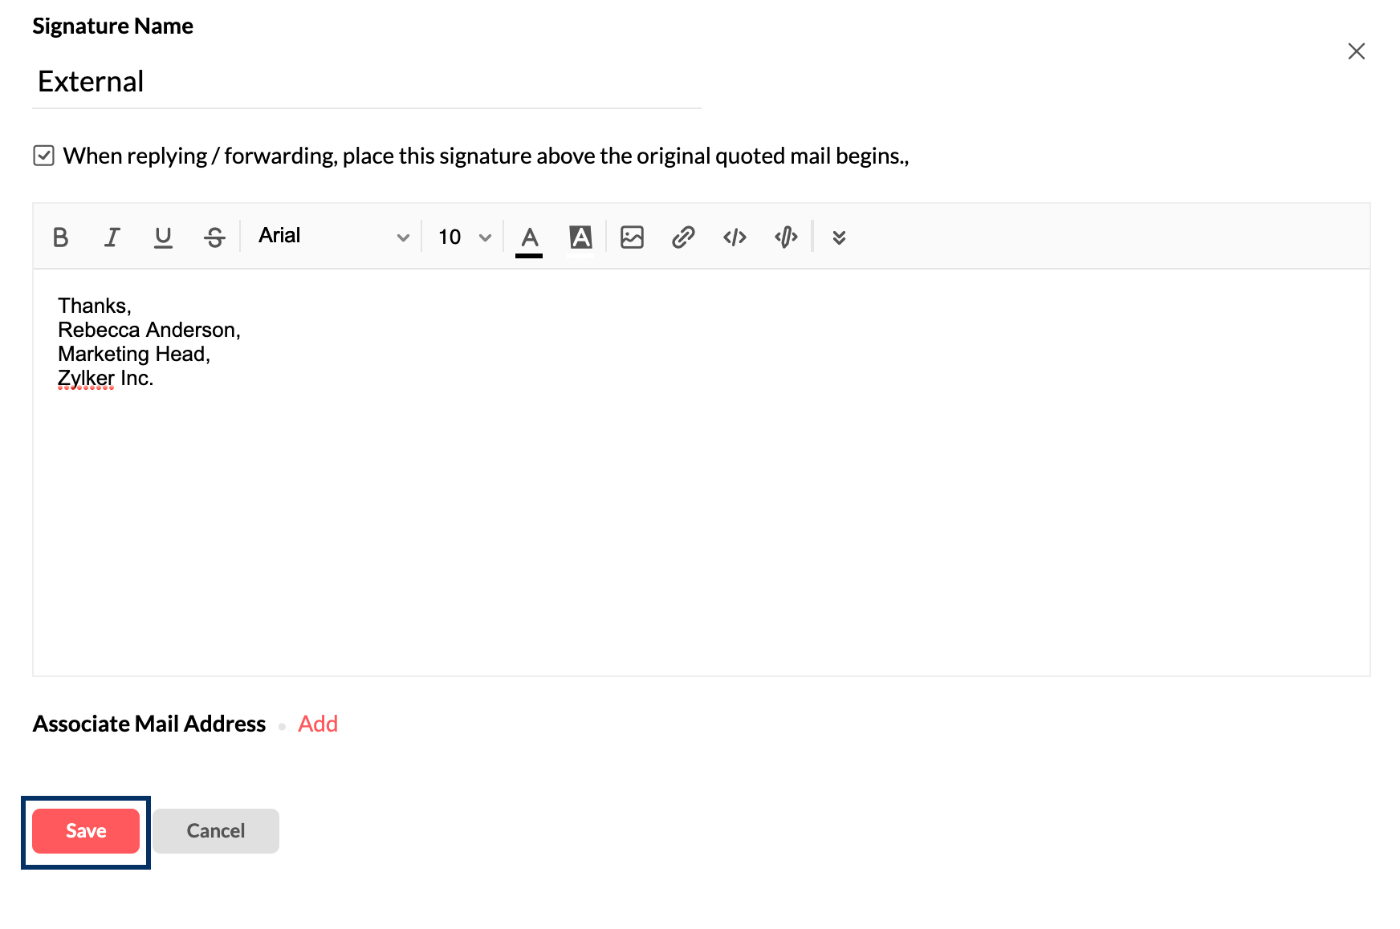The width and height of the screenshot is (1400, 929).
Task: Add an associated mail address
Action: (x=318, y=723)
